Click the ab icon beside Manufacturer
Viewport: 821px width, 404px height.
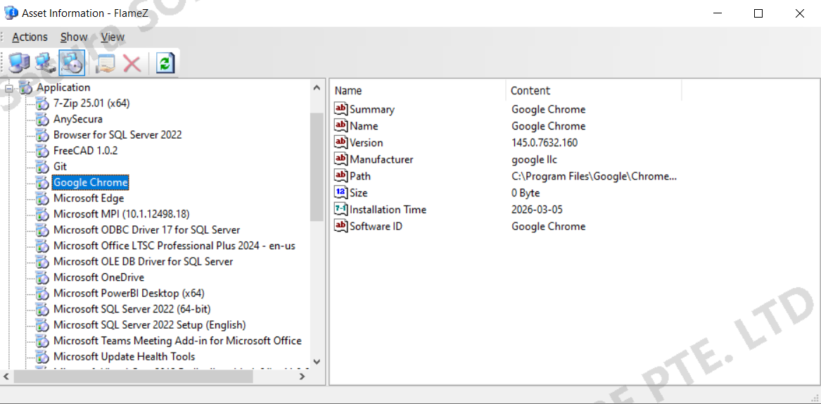[x=341, y=159]
